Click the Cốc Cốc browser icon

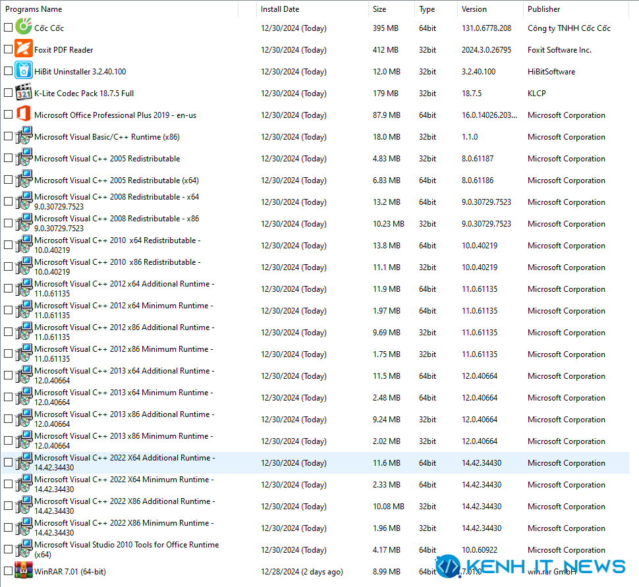pos(24,26)
